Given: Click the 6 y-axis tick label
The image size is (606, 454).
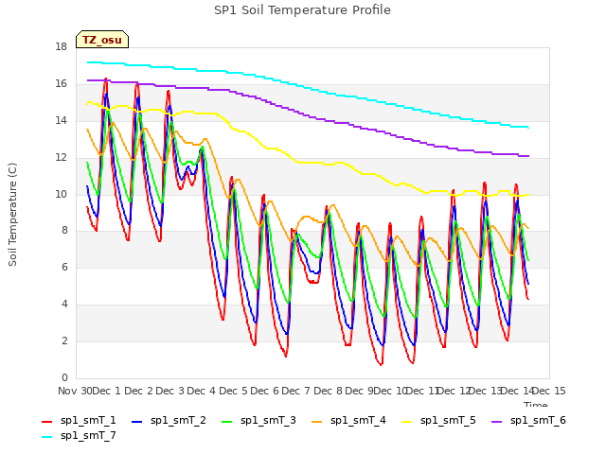Looking at the screenshot, I should pyautogui.click(x=64, y=268).
